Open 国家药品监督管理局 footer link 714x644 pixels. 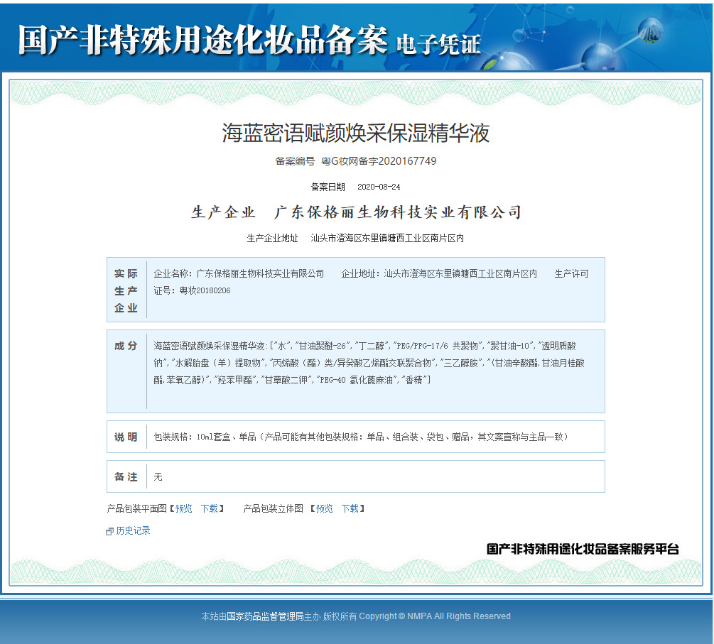(x=265, y=616)
